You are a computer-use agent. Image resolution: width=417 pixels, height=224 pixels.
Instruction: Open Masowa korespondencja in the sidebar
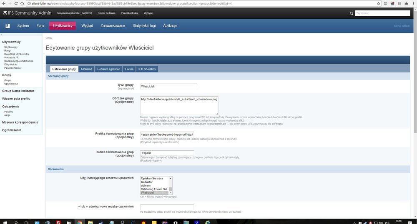(x=20, y=122)
